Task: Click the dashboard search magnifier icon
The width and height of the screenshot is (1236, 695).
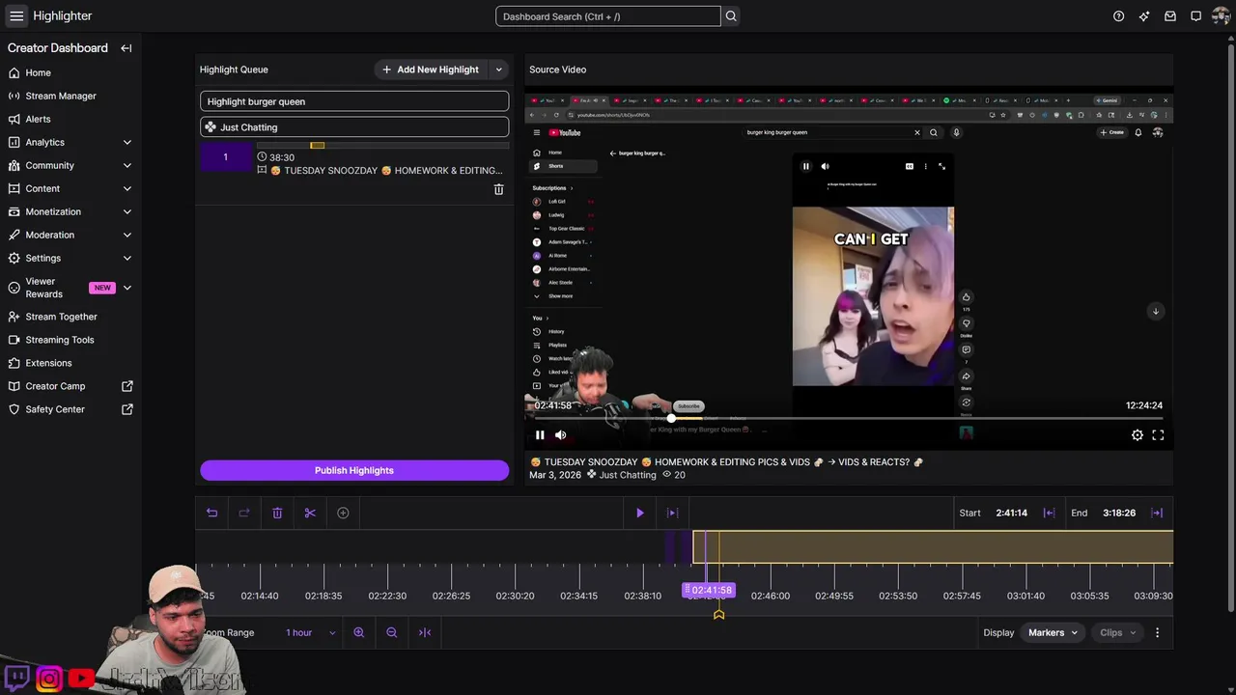Action: click(731, 16)
